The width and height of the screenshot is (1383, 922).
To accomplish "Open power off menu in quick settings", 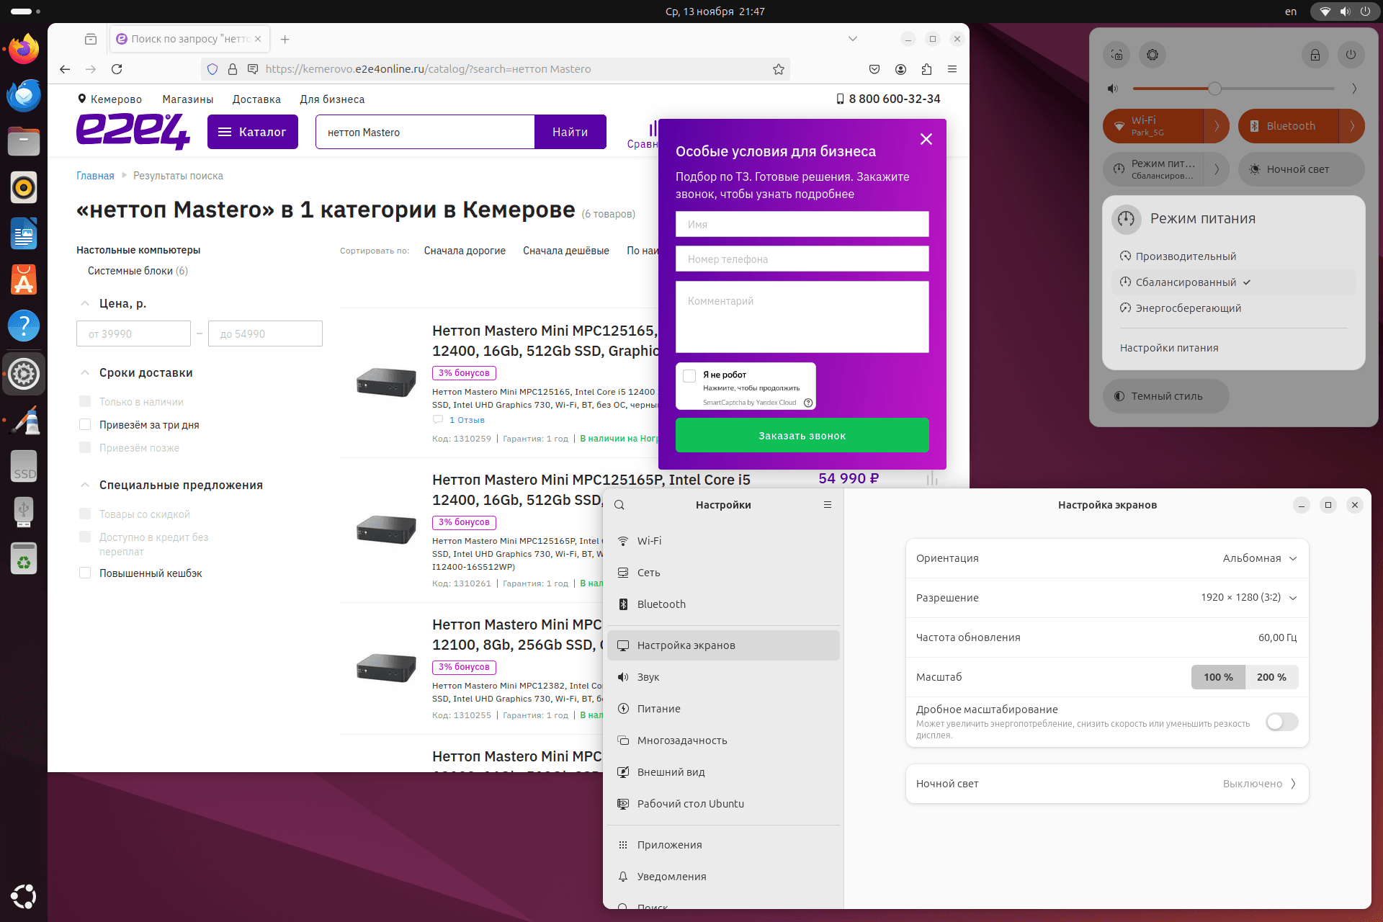I will pyautogui.click(x=1351, y=55).
